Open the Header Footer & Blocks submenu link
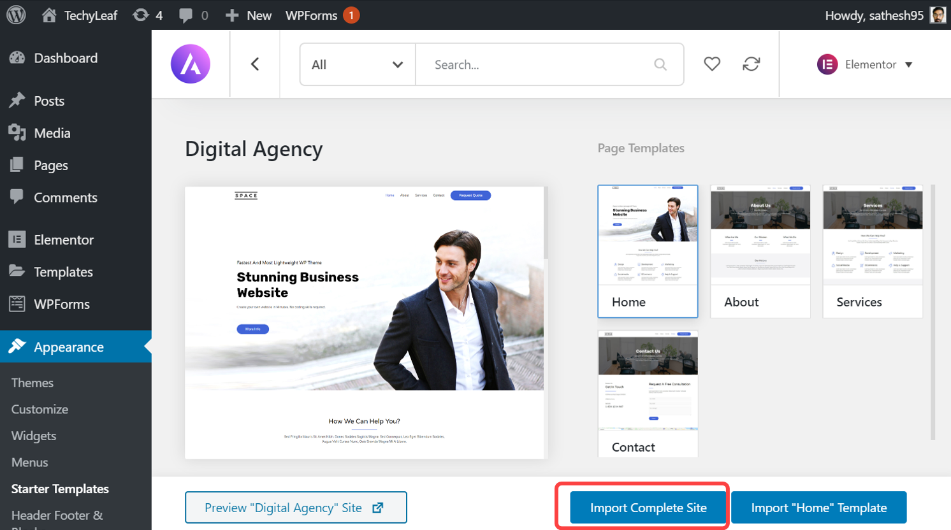 click(57, 519)
